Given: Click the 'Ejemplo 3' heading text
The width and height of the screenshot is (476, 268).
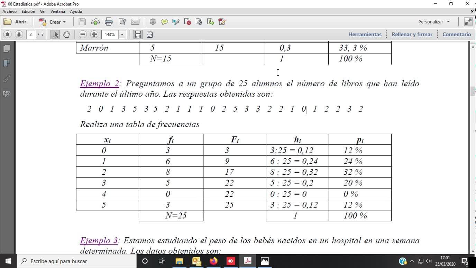Looking at the screenshot, I should click(x=99, y=240).
